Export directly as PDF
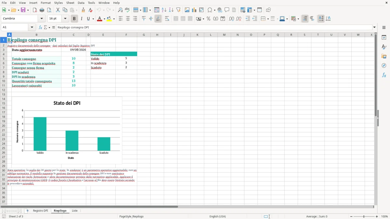 tap(35, 10)
